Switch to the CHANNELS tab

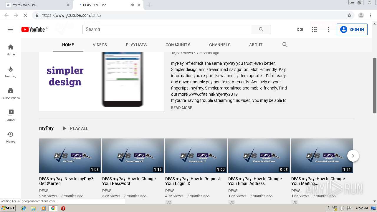(220, 45)
